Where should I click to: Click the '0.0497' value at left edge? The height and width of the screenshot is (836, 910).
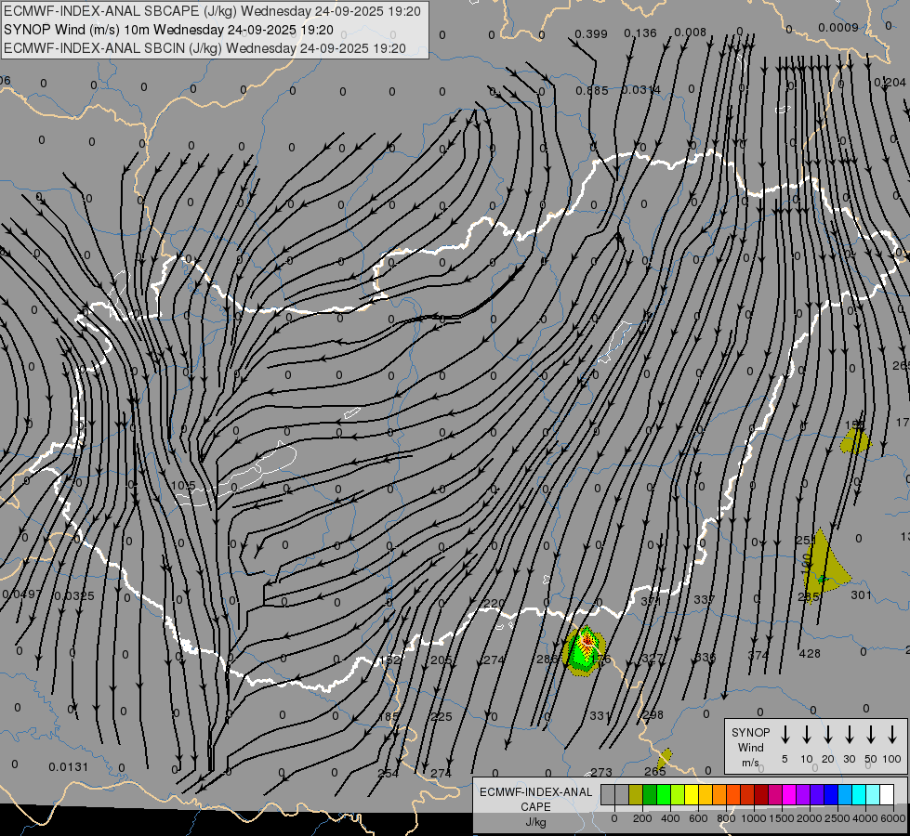coord(22,594)
